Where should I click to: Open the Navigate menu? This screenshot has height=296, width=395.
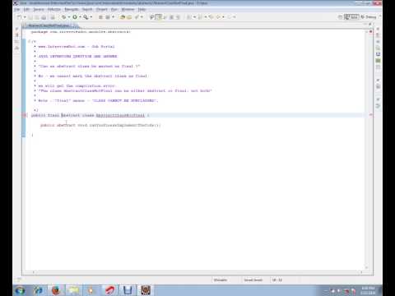click(72, 9)
